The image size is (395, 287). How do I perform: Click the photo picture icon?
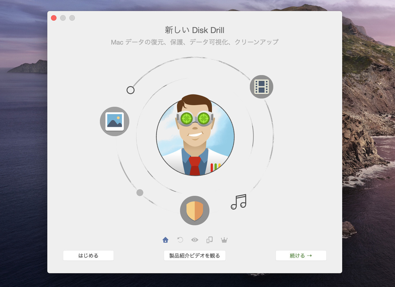(114, 121)
